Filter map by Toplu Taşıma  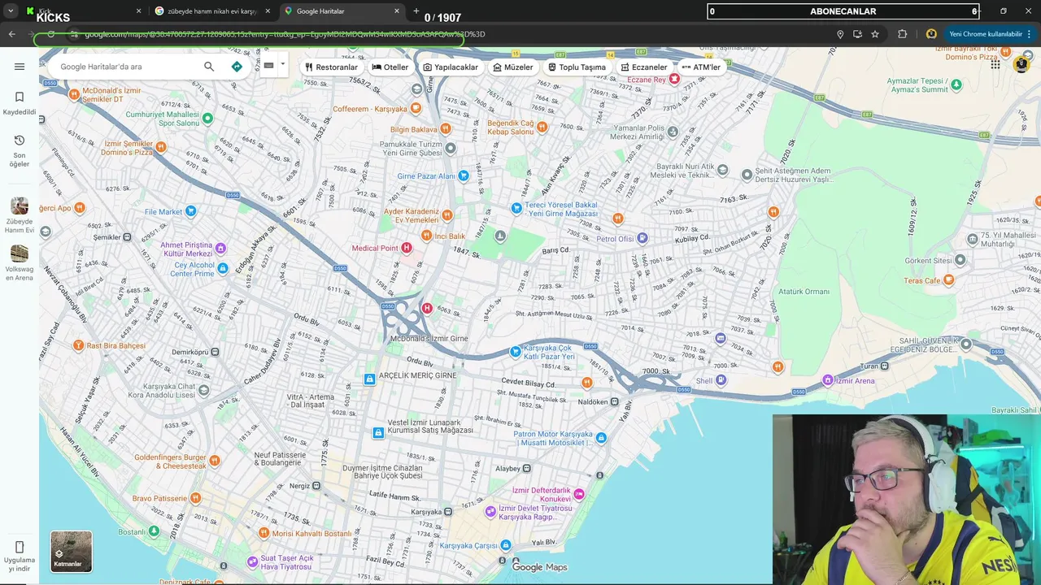[577, 67]
